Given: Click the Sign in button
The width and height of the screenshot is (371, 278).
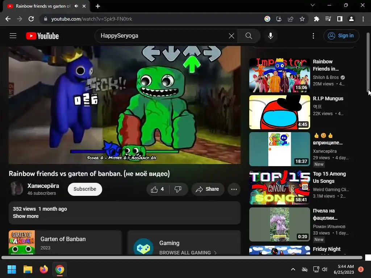Looking at the screenshot, I should click(341, 36).
